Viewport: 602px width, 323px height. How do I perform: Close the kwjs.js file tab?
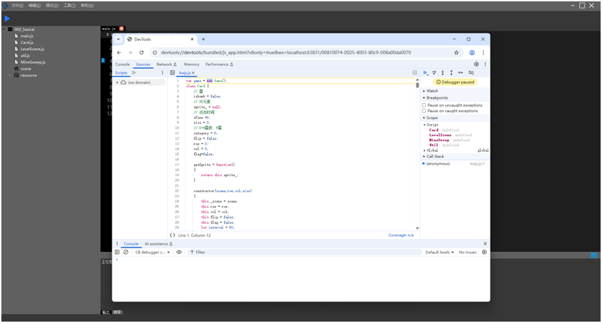point(193,73)
